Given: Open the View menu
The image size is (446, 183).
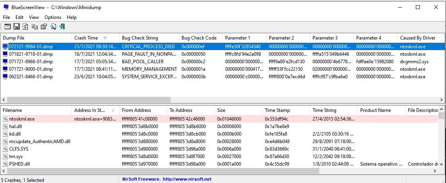Looking at the screenshot, I should 34,17.
